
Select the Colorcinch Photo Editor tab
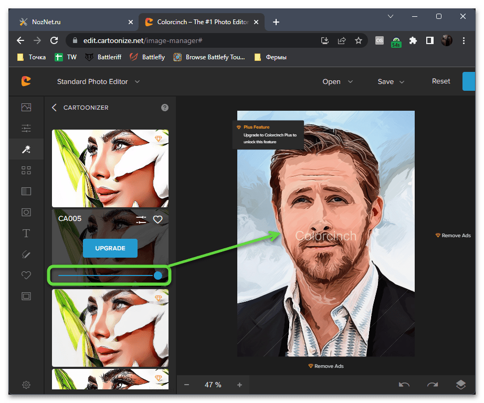tap(201, 22)
